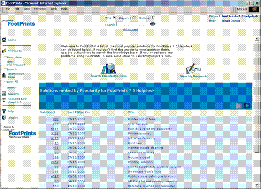
Task: Click the greyed previous page arrow
Action: click(239, 106)
